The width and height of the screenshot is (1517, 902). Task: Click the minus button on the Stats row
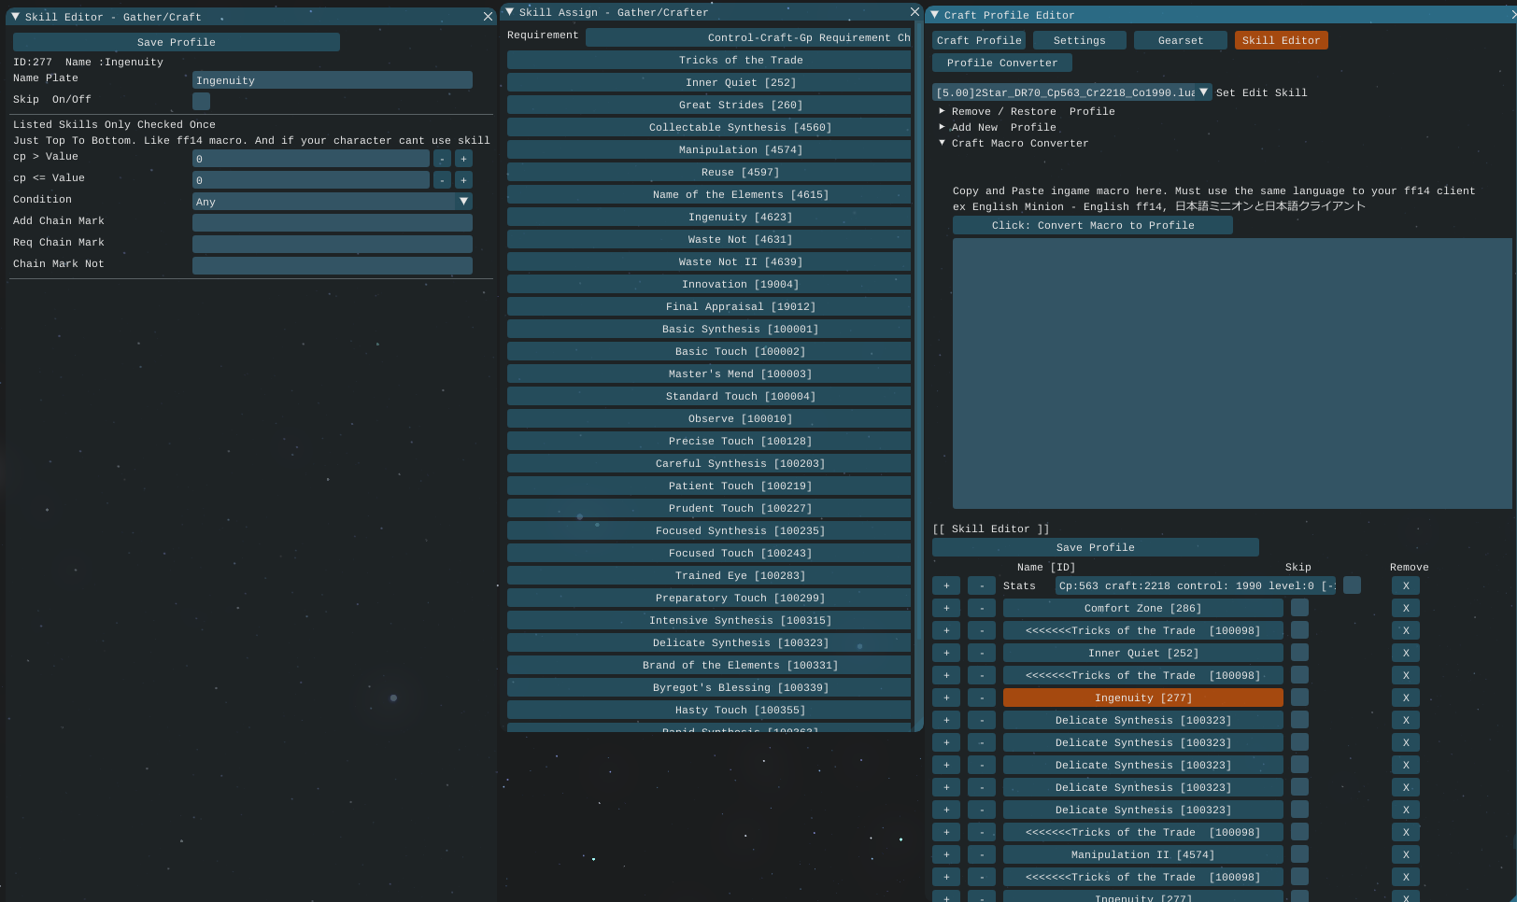(982, 585)
